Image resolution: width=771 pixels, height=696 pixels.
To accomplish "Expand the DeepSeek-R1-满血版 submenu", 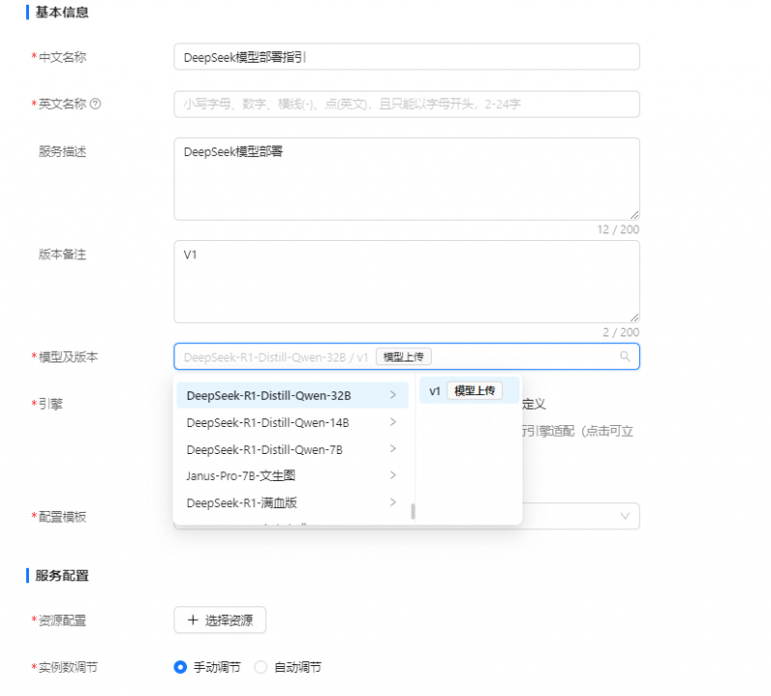I will pyautogui.click(x=392, y=502).
